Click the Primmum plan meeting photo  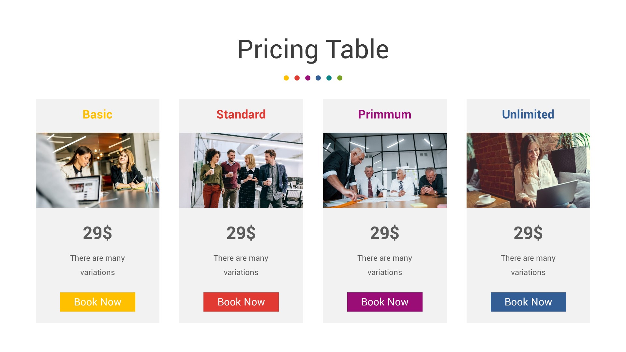[385, 170]
